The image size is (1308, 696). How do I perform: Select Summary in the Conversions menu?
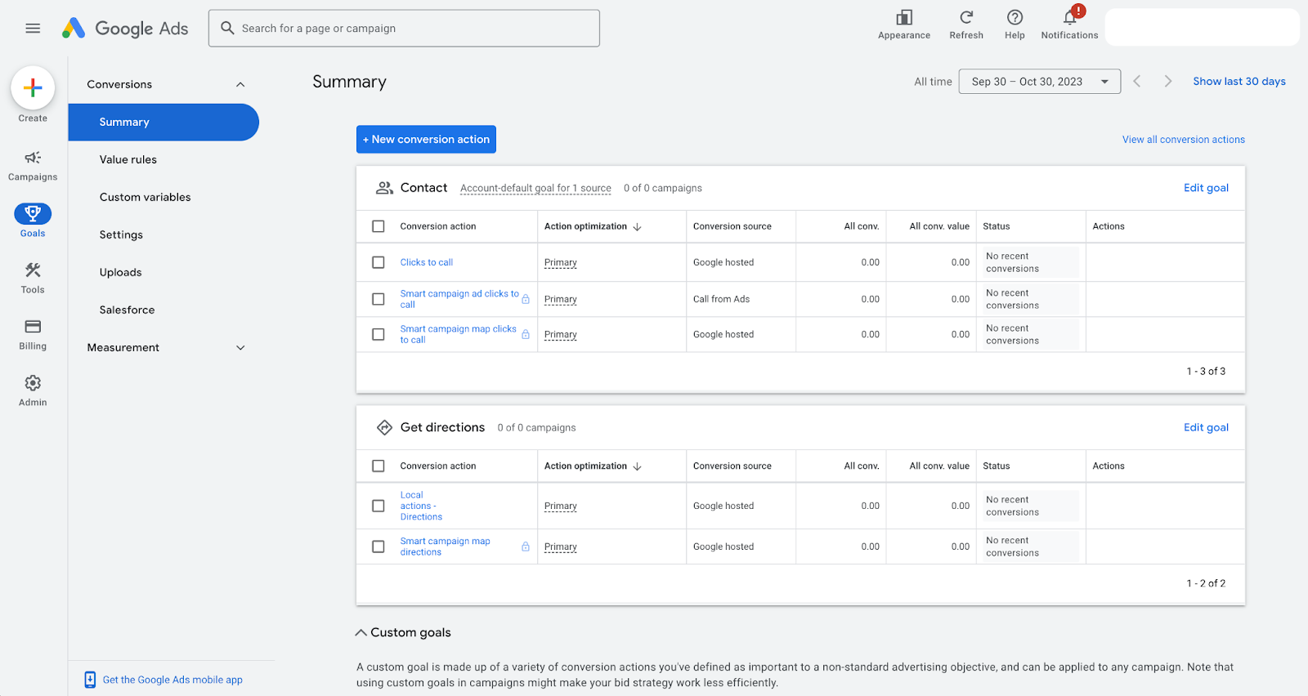[x=163, y=122]
